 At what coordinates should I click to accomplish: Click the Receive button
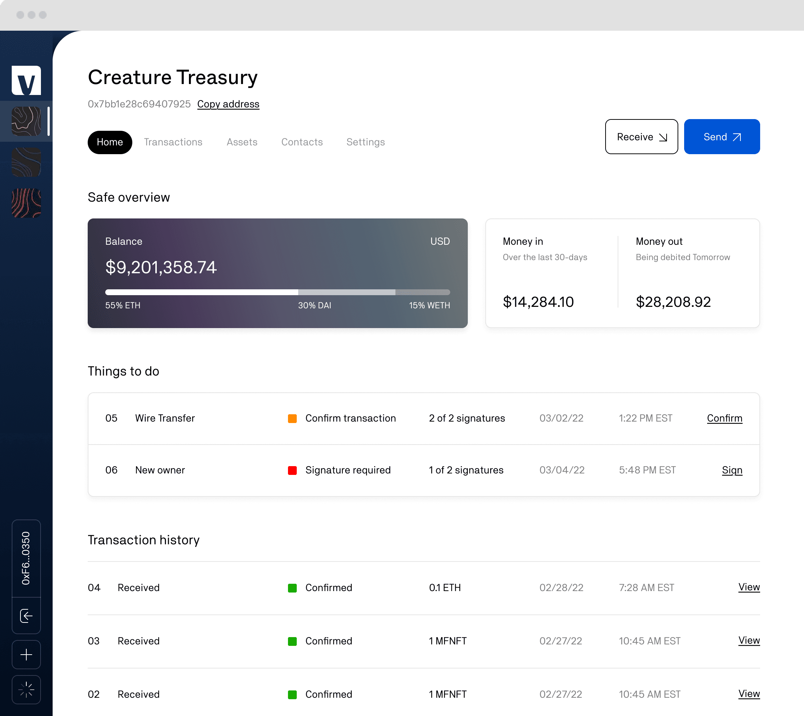point(641,137)
